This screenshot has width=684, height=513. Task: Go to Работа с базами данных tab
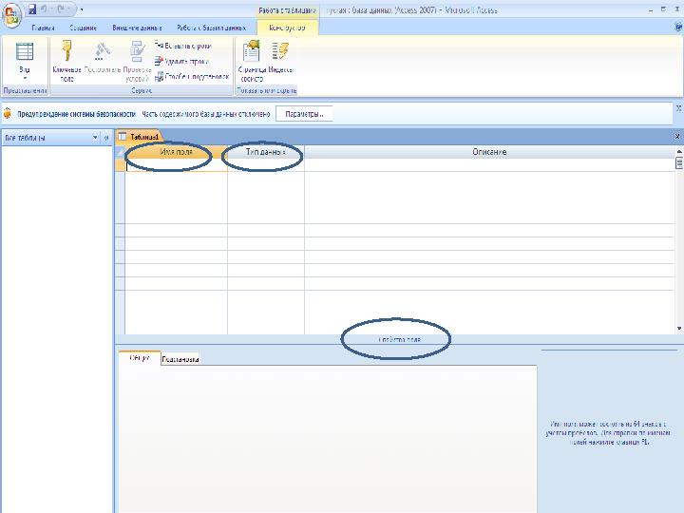pyautogui.click(x=211, y=28)
